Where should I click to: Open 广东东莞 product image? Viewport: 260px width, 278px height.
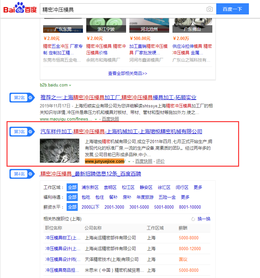point(63,25)
